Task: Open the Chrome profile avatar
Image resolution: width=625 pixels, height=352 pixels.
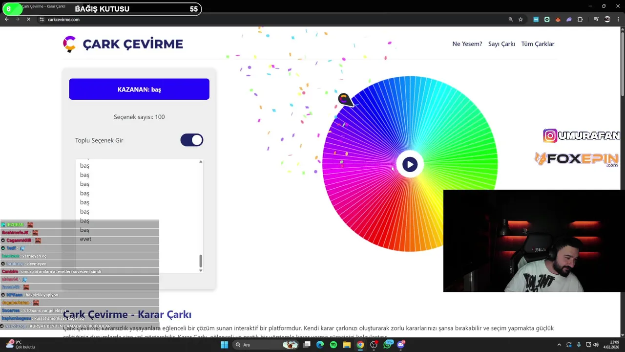Action: tap(607, 20)
